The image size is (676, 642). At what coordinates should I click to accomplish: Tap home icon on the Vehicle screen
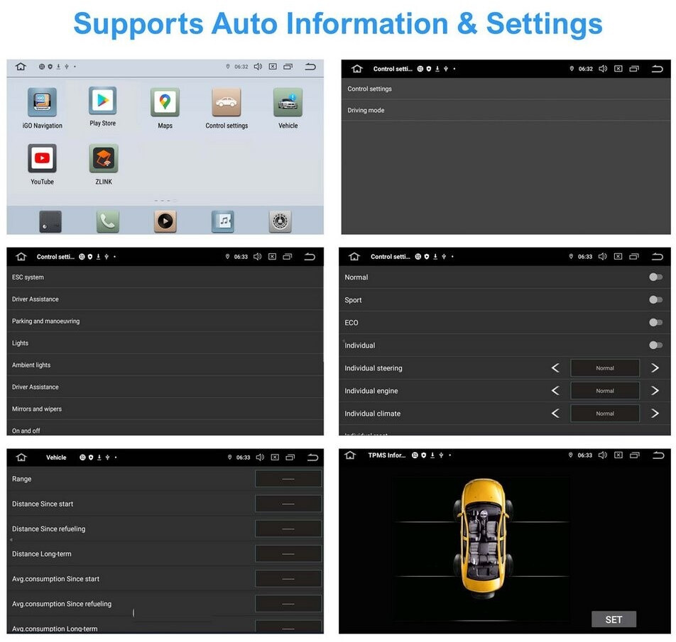(21, 457)
